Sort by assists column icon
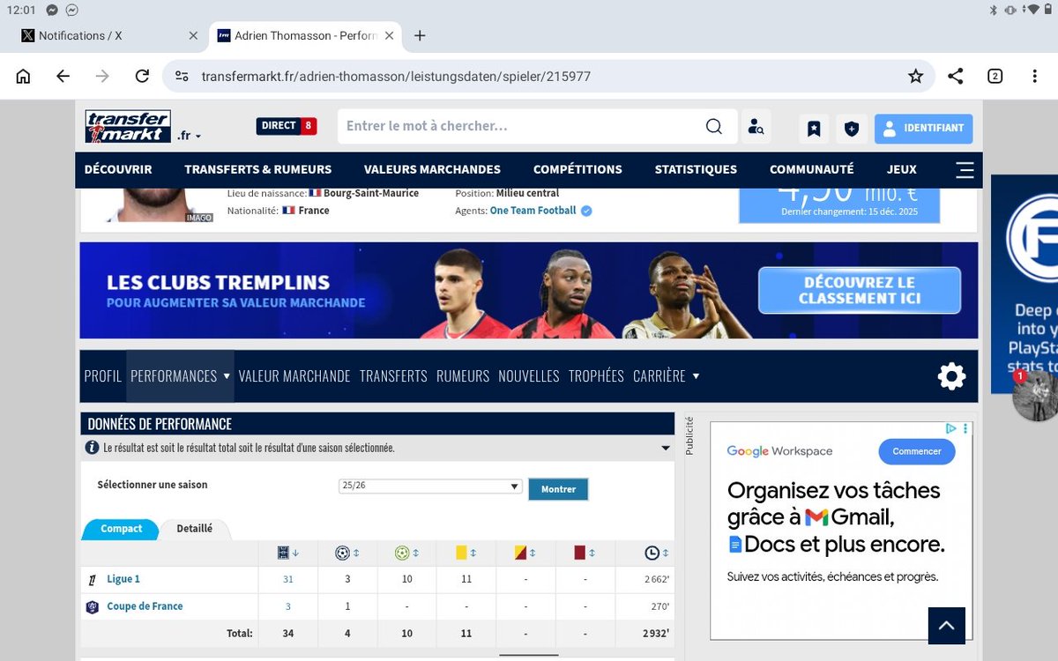Viewport: 1058px width, 661px height. (406, 553)
